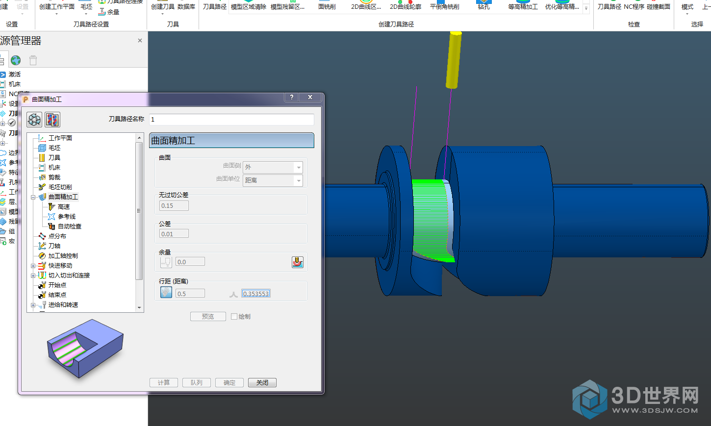
Task: Expand the toolpath strategies gallery arrow
Action: tap(586, 8)
